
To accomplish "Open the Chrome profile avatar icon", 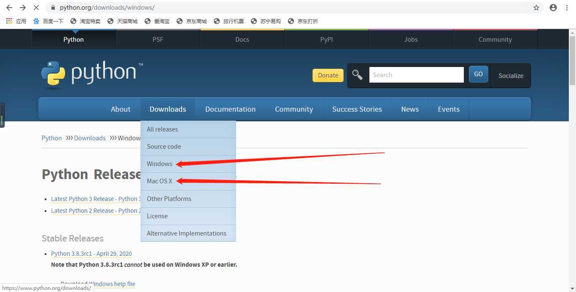I will pyautogui.click(x=553, y=8).
